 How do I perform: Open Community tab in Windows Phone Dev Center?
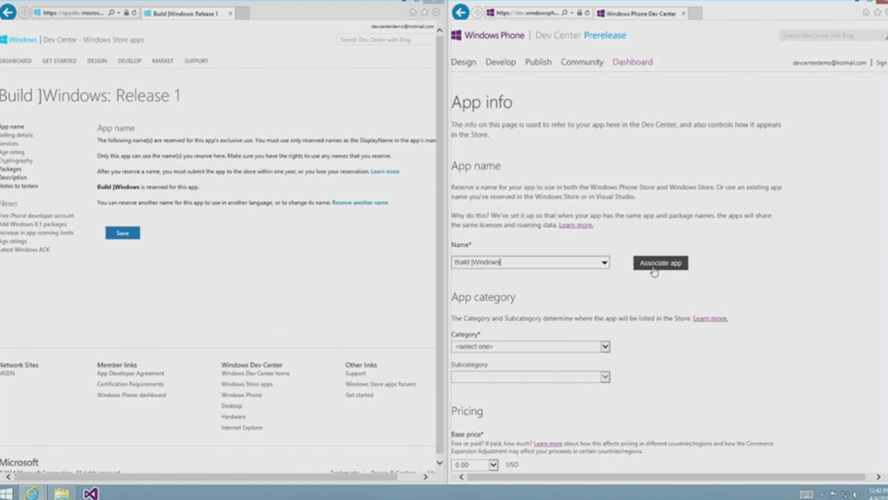click(x=582, y=62)
